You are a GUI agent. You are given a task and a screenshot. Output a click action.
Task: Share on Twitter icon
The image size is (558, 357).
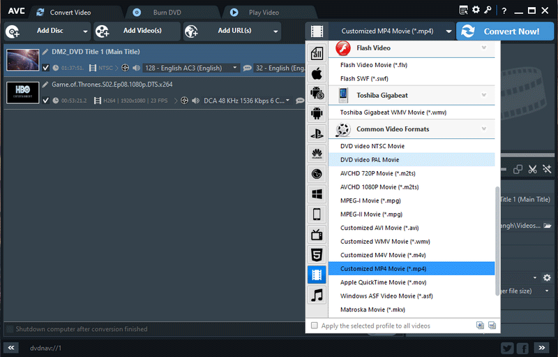tap(507, 348)
